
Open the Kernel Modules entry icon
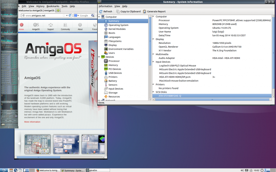(x=106, y=29)
